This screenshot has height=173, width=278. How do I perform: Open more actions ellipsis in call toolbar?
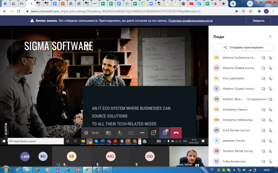point(142,133)
